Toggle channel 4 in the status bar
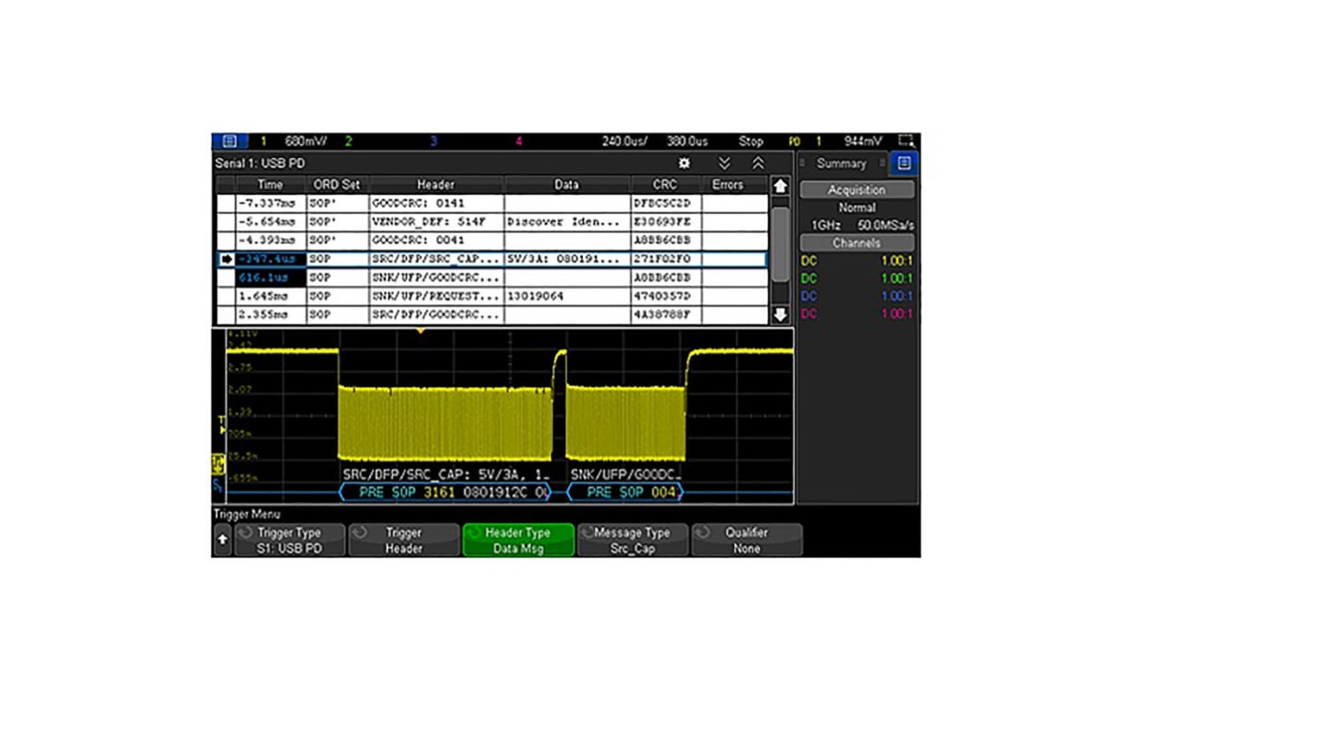This screenshot has width=1337, height=751. [518, 141]
